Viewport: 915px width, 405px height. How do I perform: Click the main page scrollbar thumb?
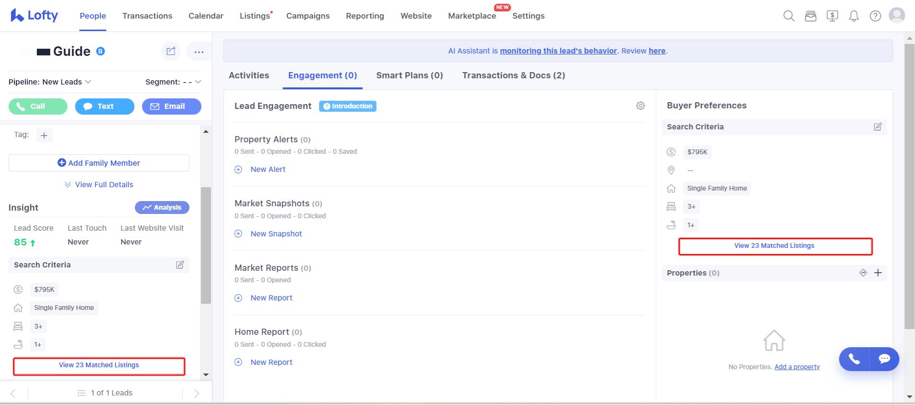click(x=909, y=186)
